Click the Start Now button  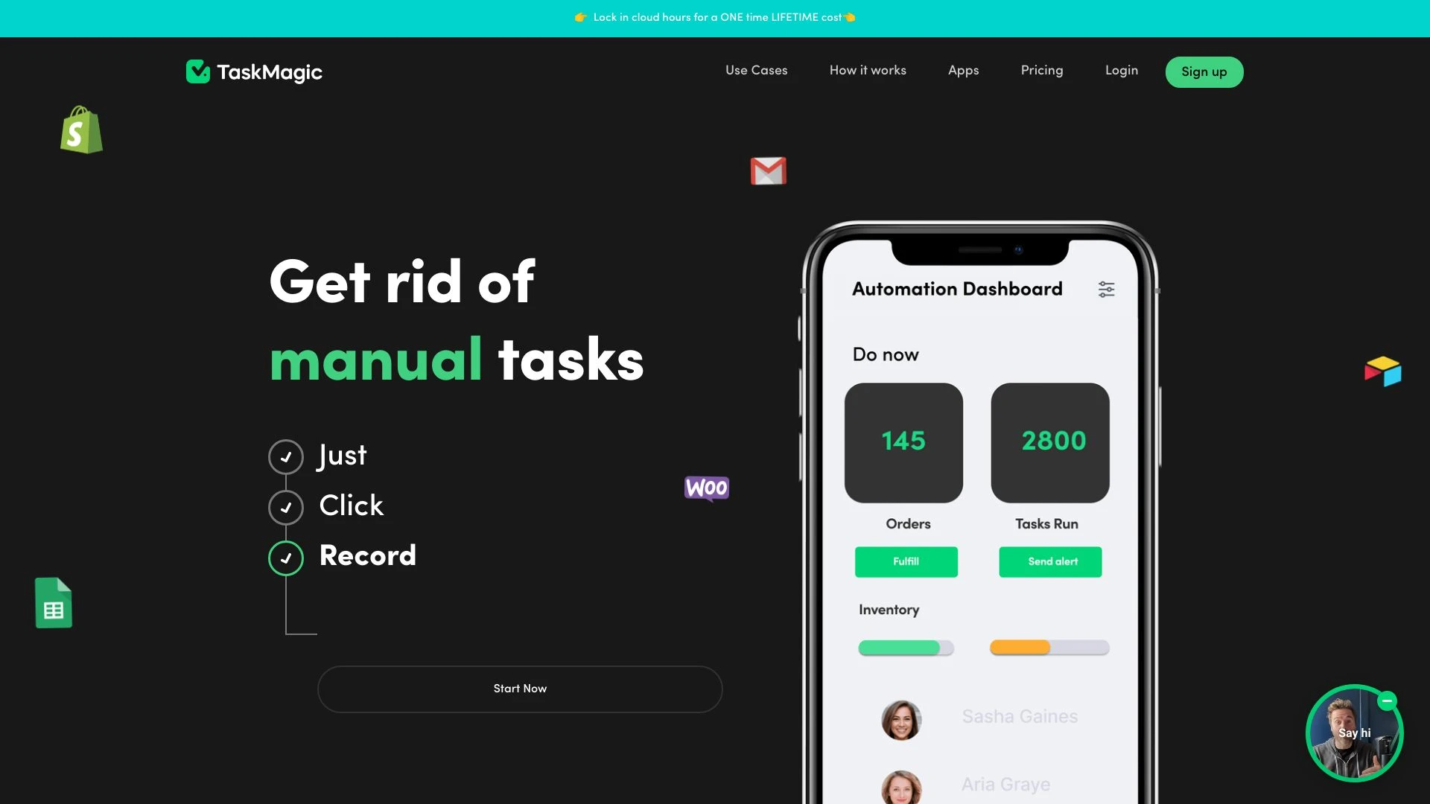[x=520, y=688]
